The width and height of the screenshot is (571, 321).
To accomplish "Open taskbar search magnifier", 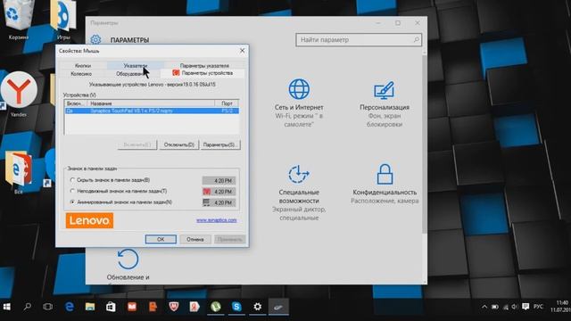I will pyautogui.click(x=28, y=307).
